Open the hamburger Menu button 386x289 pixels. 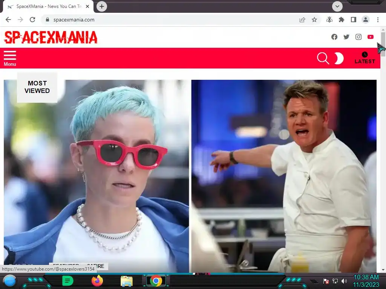point(10,58)
